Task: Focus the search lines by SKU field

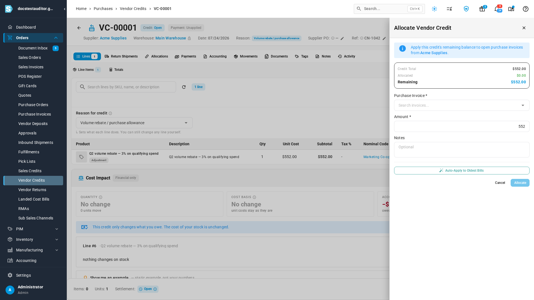Action: 126,87
